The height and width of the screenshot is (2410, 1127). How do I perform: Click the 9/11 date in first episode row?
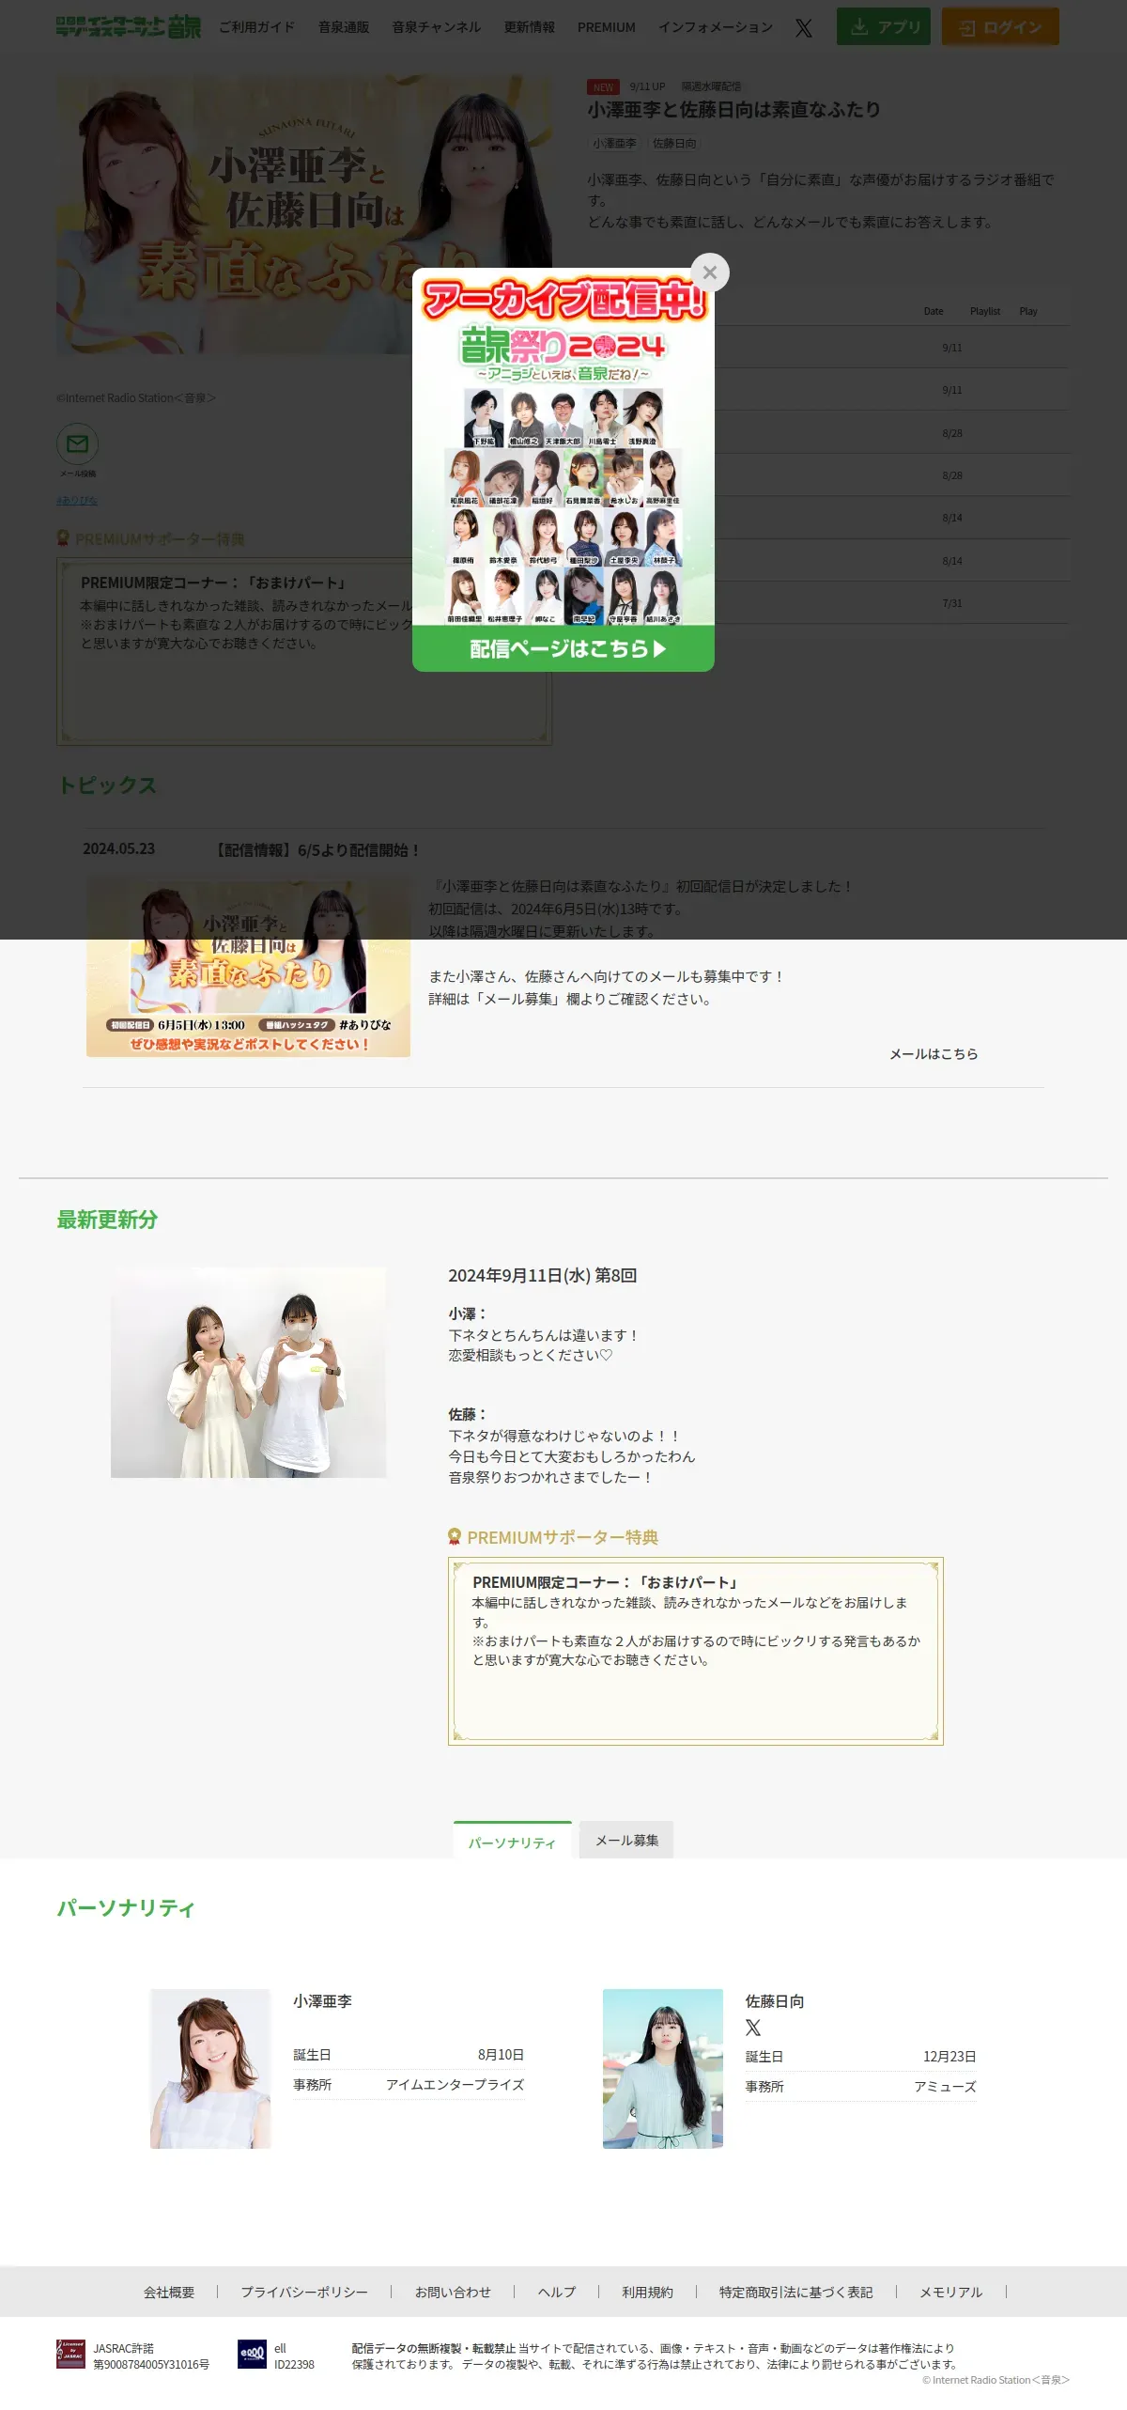(952, 348)
